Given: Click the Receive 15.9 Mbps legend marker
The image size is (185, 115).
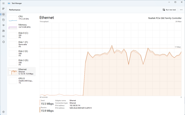Looking at the screenshot, I should [x=40, y=109].
